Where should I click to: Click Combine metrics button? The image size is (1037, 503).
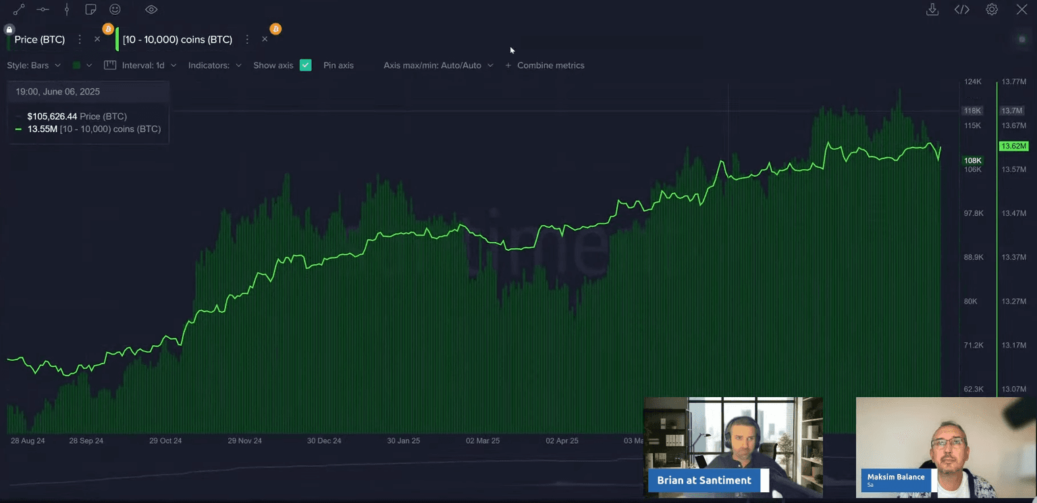(x=545, y=65)
